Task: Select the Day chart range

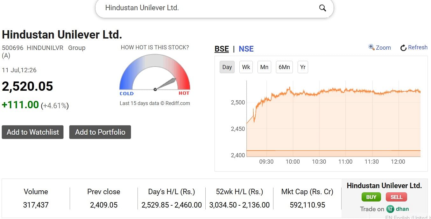Action: [x=227, y=67]
